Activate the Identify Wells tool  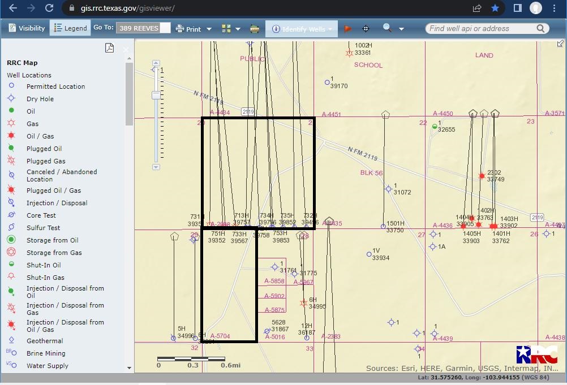(302, 29)
